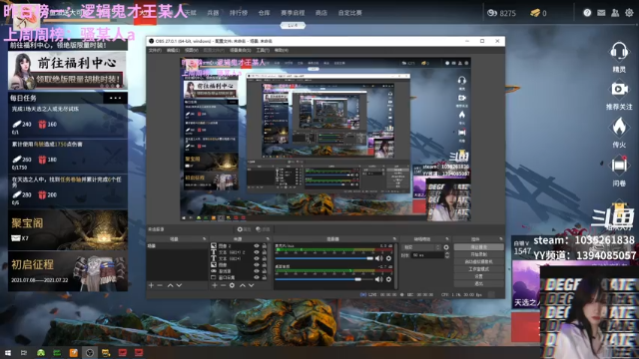Adjust transition duration stepper arrows
Image resolution: width=639 pixels, height=359 pixels.
tap(447, 255)
